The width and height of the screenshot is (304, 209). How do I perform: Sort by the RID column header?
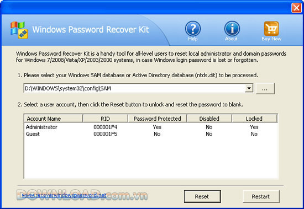[x=105, y=119]
